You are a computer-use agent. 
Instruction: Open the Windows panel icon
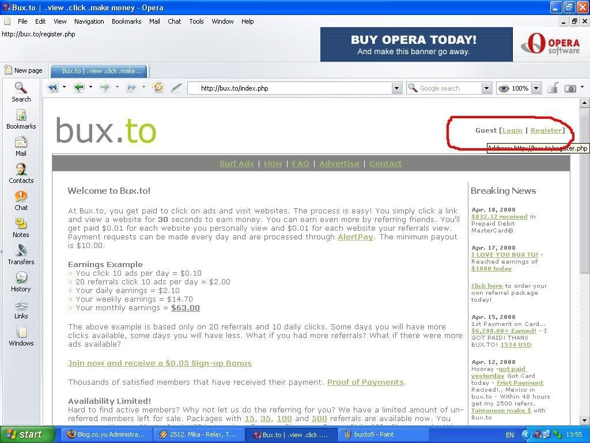pyautogui.click(x=21, y=336)
